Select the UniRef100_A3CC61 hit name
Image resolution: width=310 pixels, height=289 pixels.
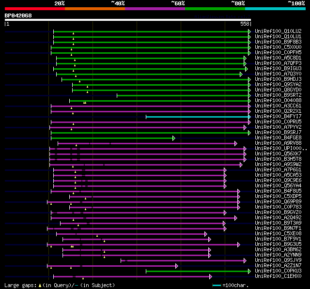tap(278, 106)
